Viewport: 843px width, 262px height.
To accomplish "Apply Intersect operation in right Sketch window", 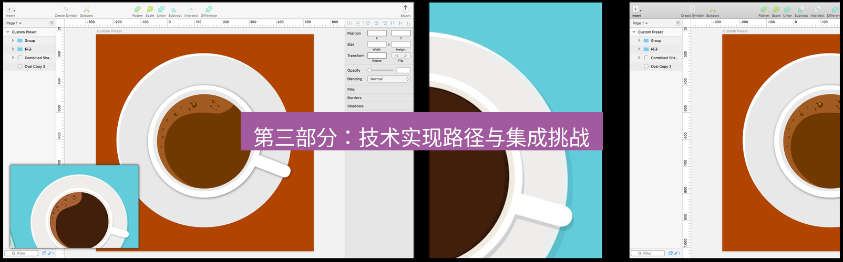I will pyautogui.click(x=818, y=9).
